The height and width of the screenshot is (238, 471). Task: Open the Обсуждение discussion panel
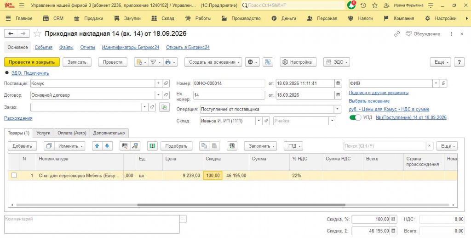[x=423, y=34]
